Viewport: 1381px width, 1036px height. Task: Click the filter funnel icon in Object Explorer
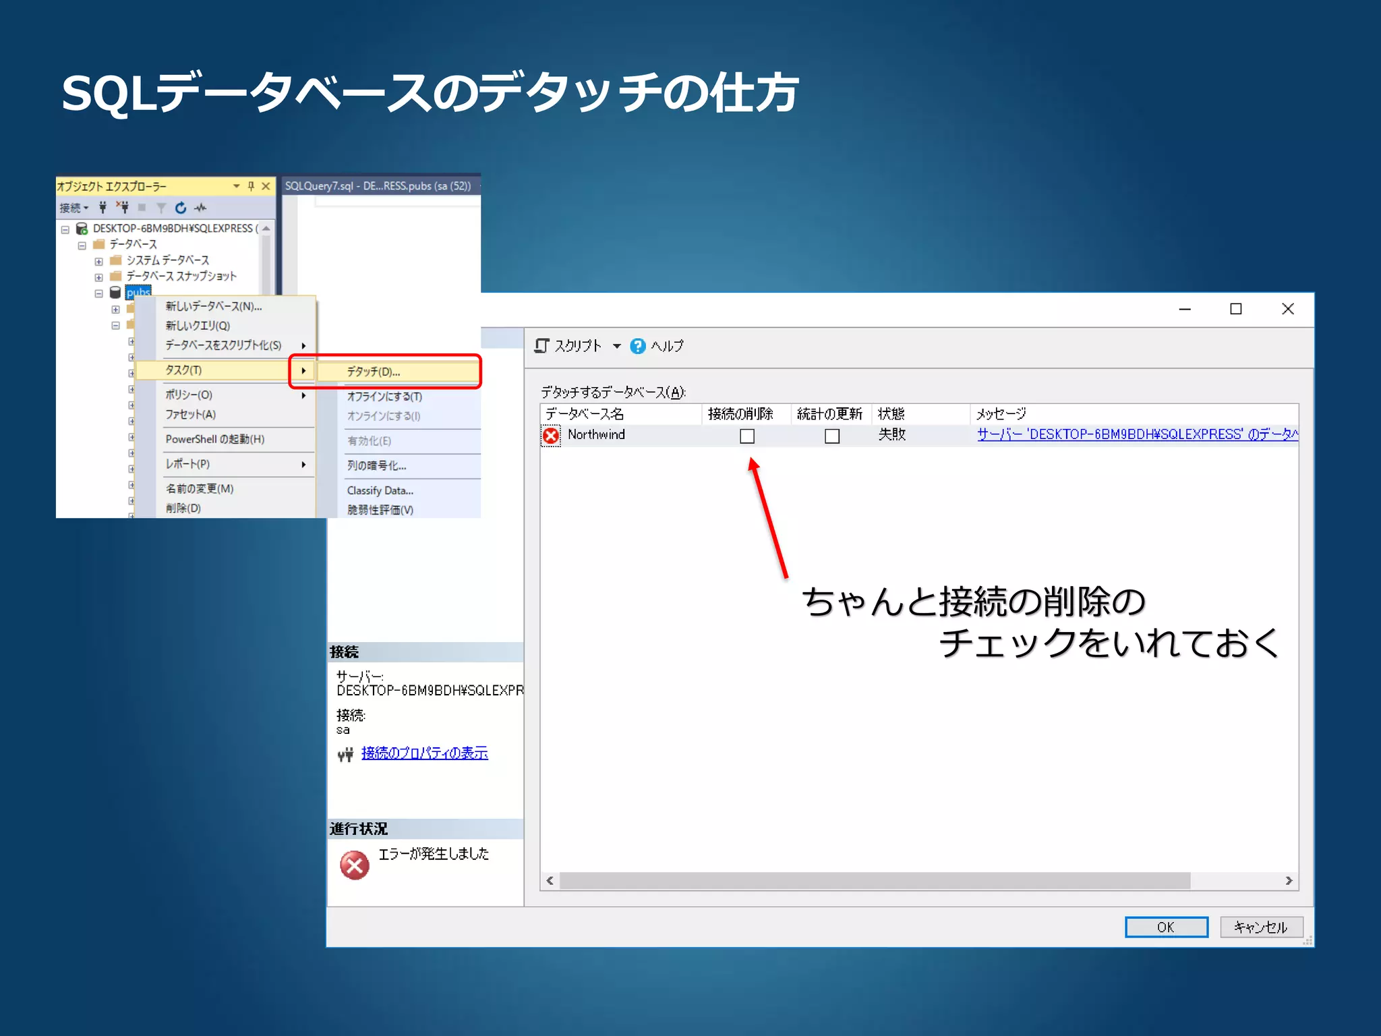tap(161, 208)
